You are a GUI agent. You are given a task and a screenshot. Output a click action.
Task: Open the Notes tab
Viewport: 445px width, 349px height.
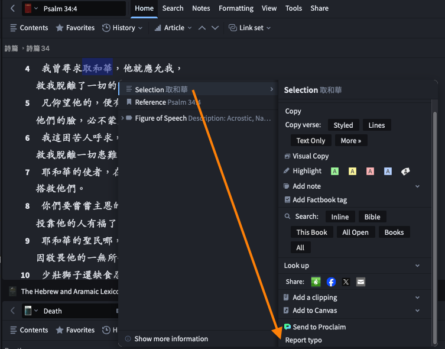tap(201, 8)
